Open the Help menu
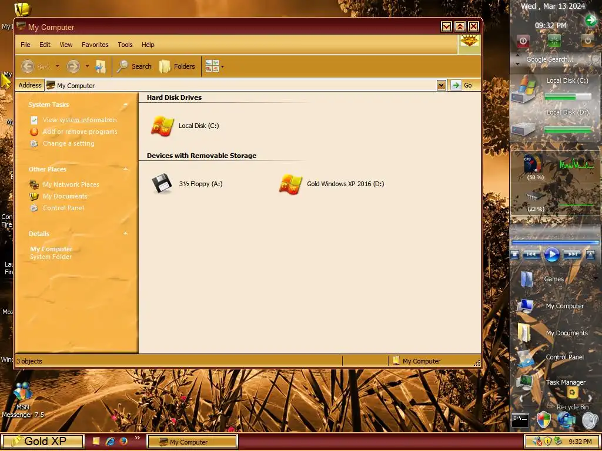 (148, 45)
